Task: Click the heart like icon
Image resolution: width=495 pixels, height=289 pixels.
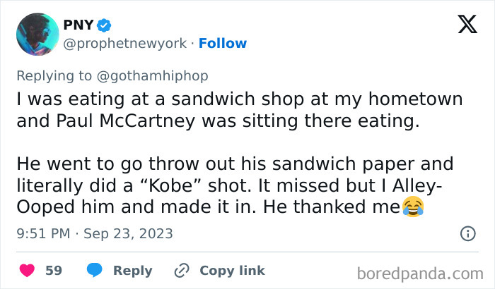Action: [x=25, y=270]
